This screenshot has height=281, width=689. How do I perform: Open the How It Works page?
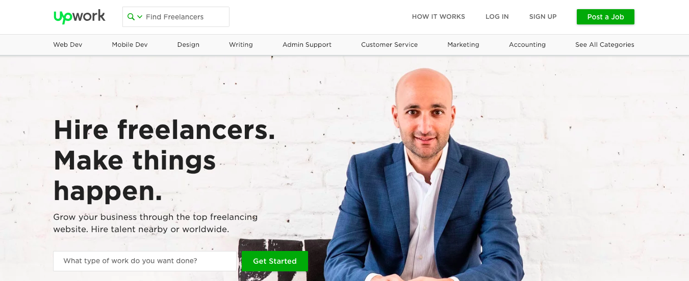[x=439, y=17]
